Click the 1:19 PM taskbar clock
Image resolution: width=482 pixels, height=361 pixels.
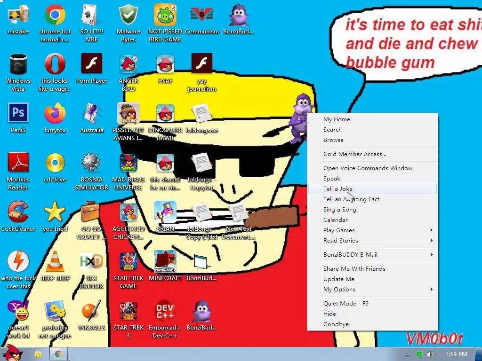[x=456, y=354]
